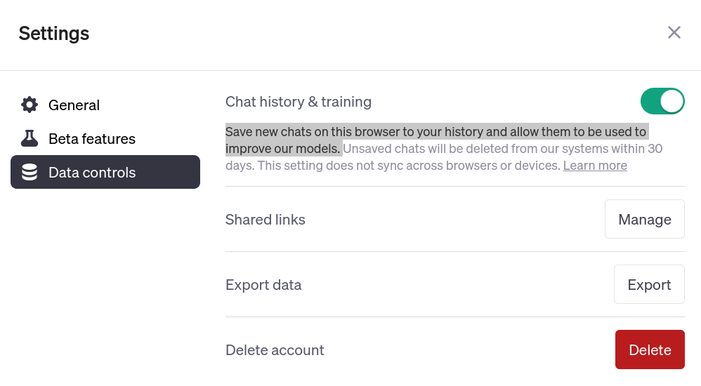Click the Delete account label
701x386 pixels.
(275, 350)
